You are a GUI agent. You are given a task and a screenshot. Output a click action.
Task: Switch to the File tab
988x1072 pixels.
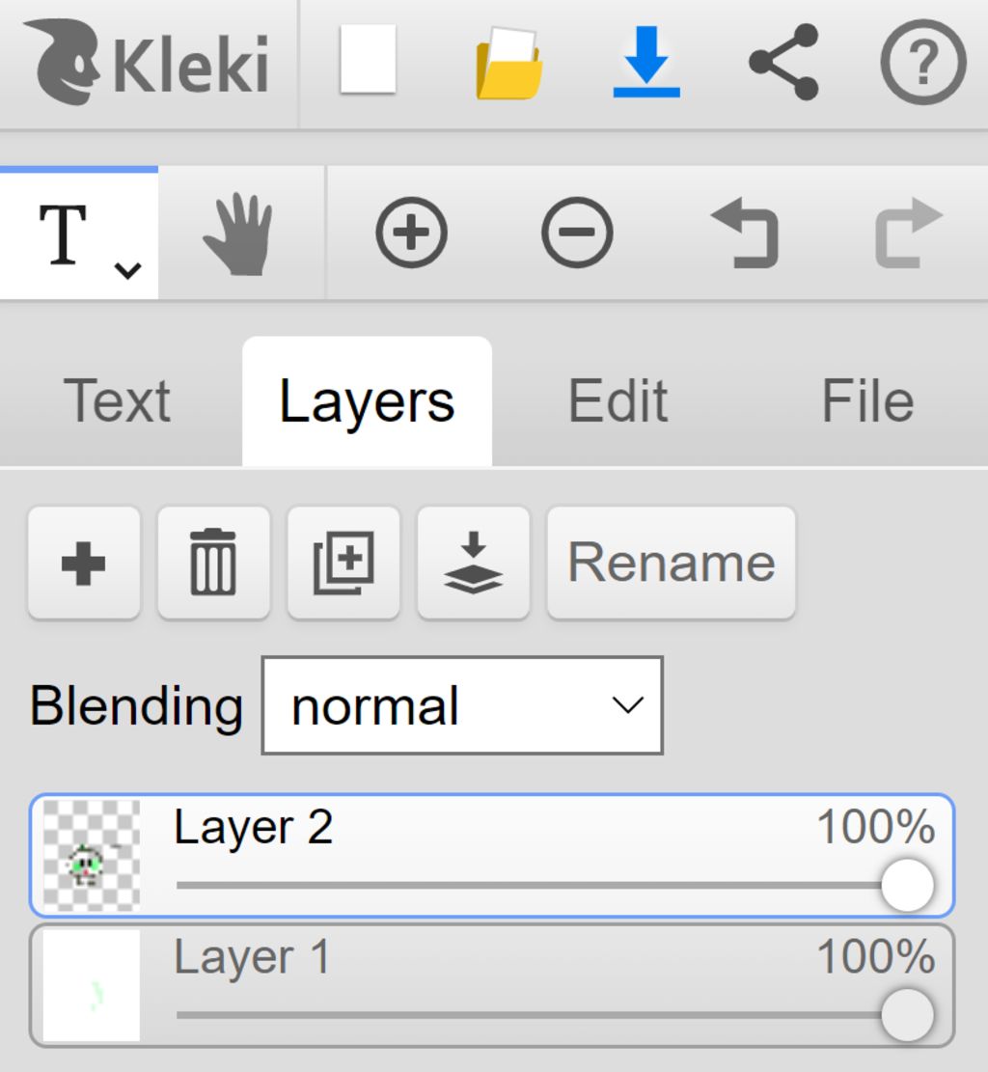(x=867, y=401)
